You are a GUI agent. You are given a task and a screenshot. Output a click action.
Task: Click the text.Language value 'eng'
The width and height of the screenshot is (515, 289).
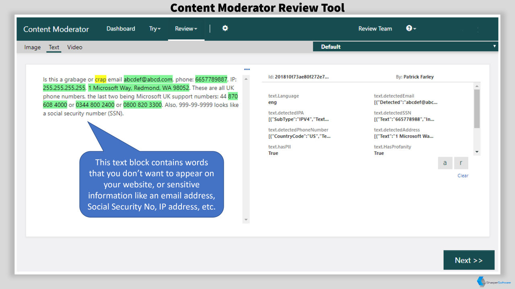[272, 102]
